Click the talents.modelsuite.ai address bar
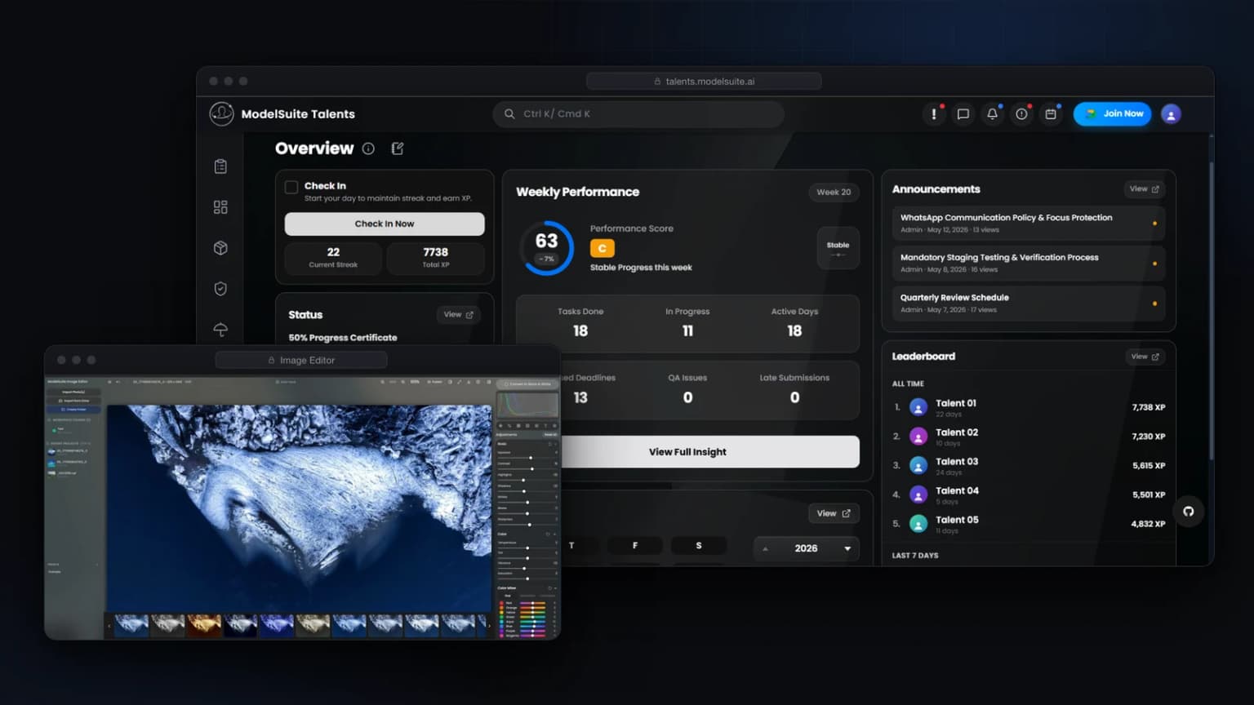This screenshot has width=1254, height=705. pos(704,82)
